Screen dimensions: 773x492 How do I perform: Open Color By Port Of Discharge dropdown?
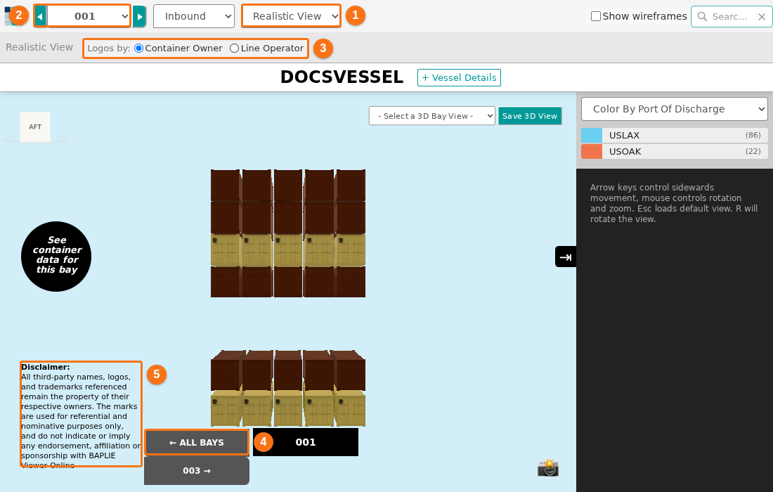(675, 109)
